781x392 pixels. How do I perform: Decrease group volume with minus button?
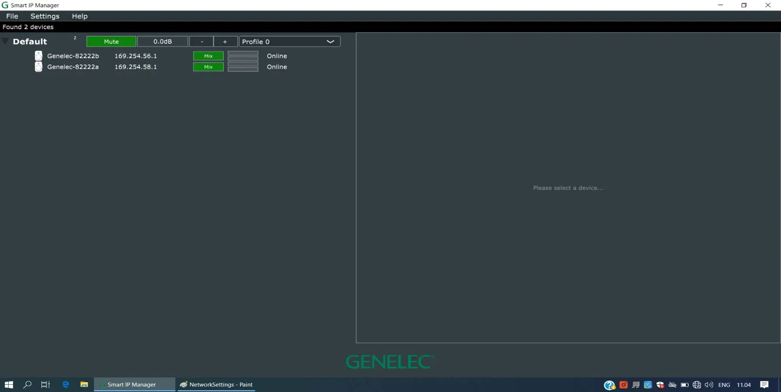(202, 41)
